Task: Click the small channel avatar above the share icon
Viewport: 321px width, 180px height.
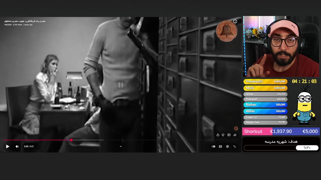Action: 236,128
